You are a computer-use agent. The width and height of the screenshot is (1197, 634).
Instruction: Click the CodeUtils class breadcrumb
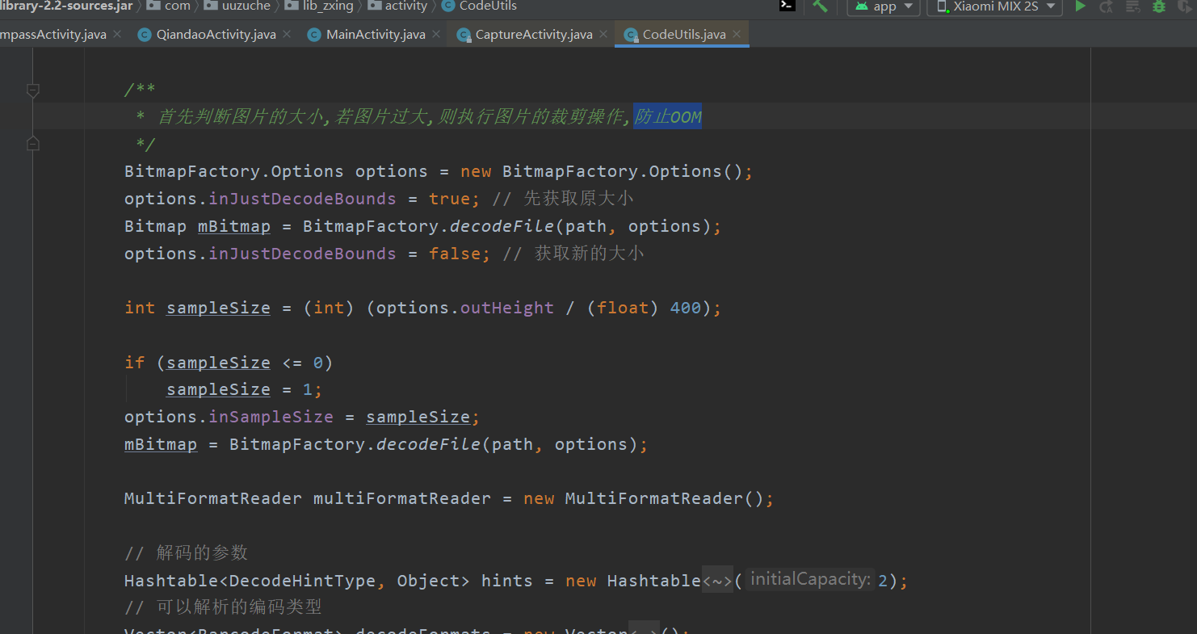pos(480,6)
